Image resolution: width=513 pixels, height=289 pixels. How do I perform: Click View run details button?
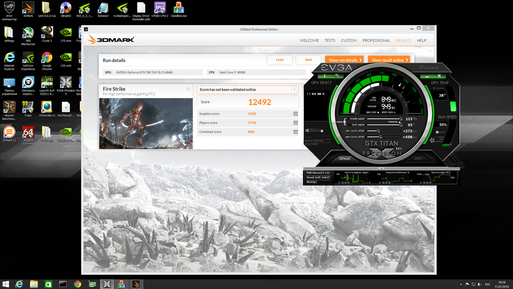[344, 60]
